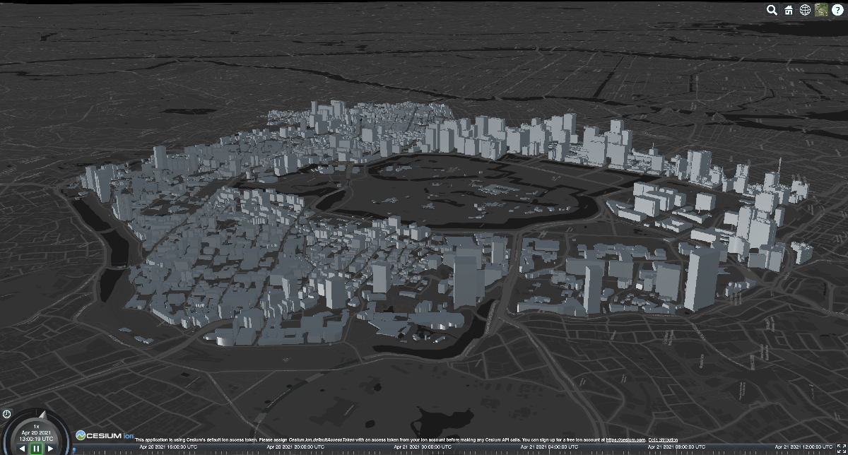This screenshot has width=848, height=455.
Task: Open the base layer imagery picker
Action: [821, 10]
